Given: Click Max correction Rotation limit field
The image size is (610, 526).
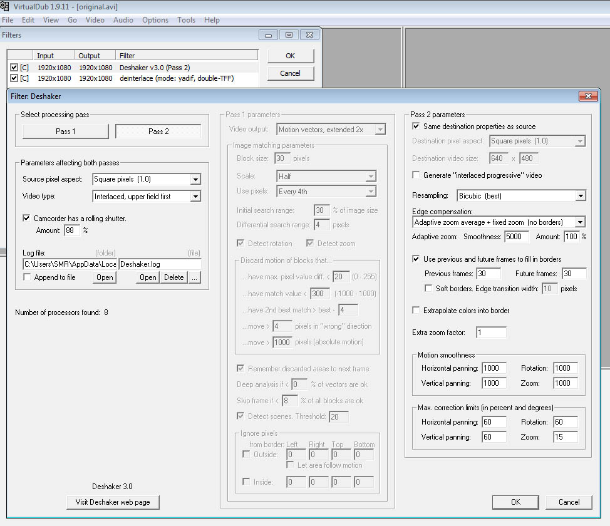Looking at the screenshot, I should point(566,422).
